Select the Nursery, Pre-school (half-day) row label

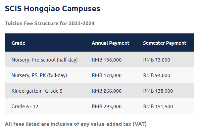point(45,60)
